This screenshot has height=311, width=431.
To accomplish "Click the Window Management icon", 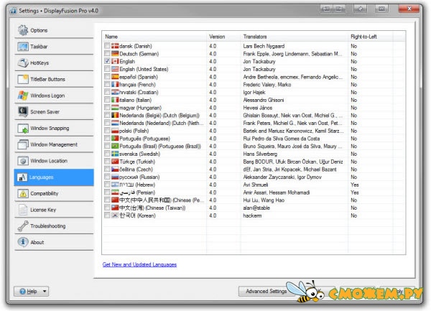I will (23, 144).
